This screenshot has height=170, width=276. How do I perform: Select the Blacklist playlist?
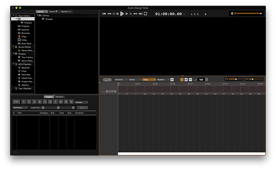click(x=25, y=68)
